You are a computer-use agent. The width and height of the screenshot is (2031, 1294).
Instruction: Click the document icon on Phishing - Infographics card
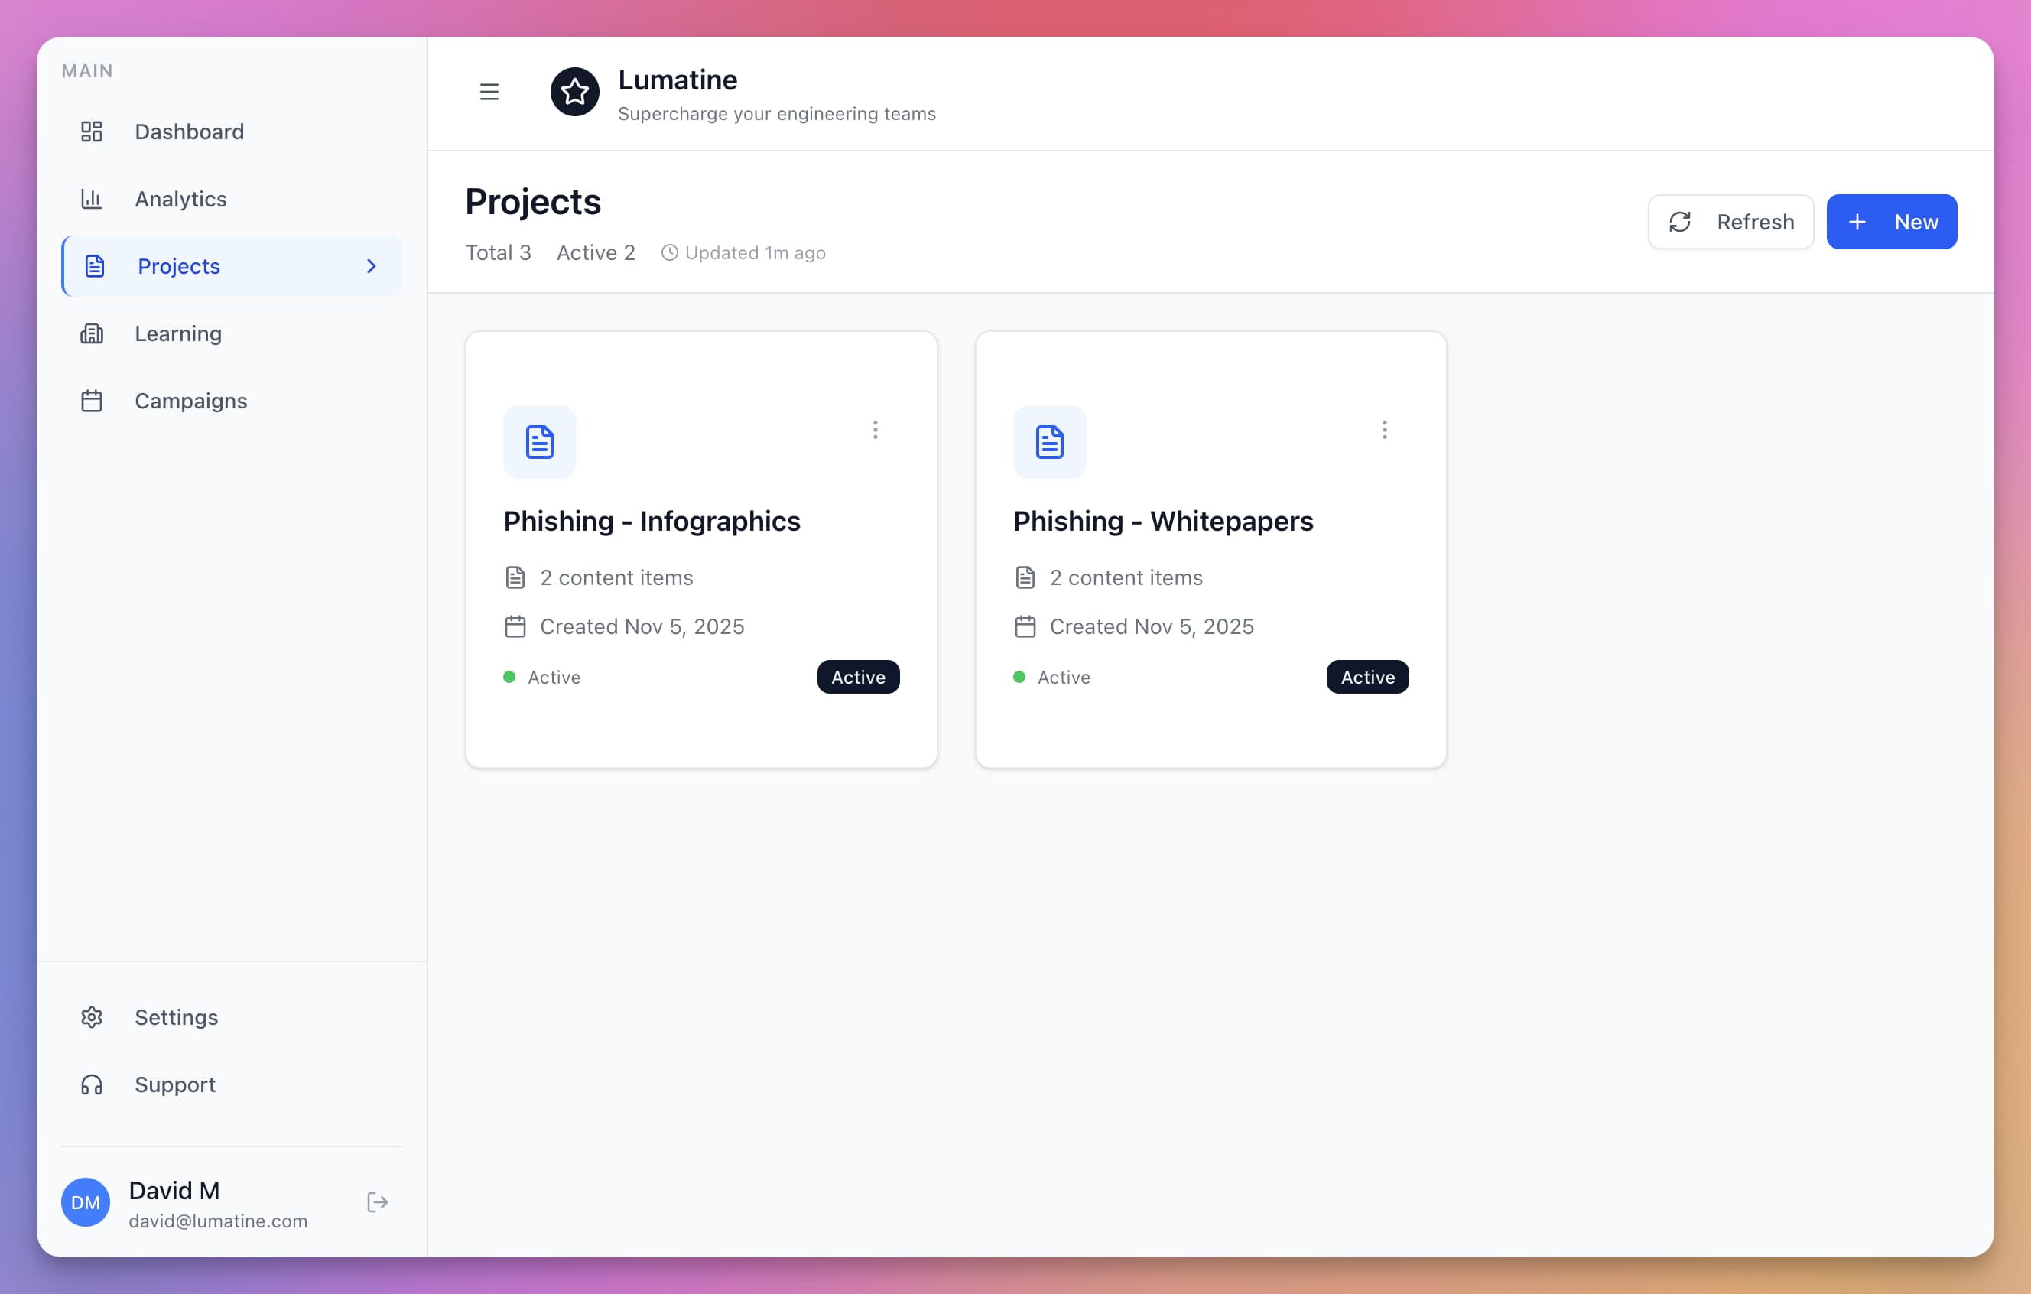[x=540, y=441]
